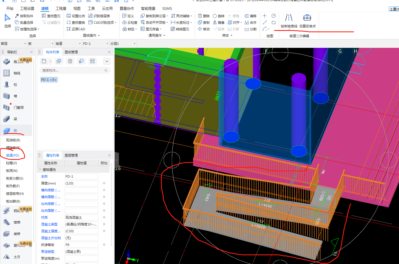Image resolution: width=399 pixels, height=264 pixels.
Task: Switch to the 图层管理 tab
Action: click(71, 155)
